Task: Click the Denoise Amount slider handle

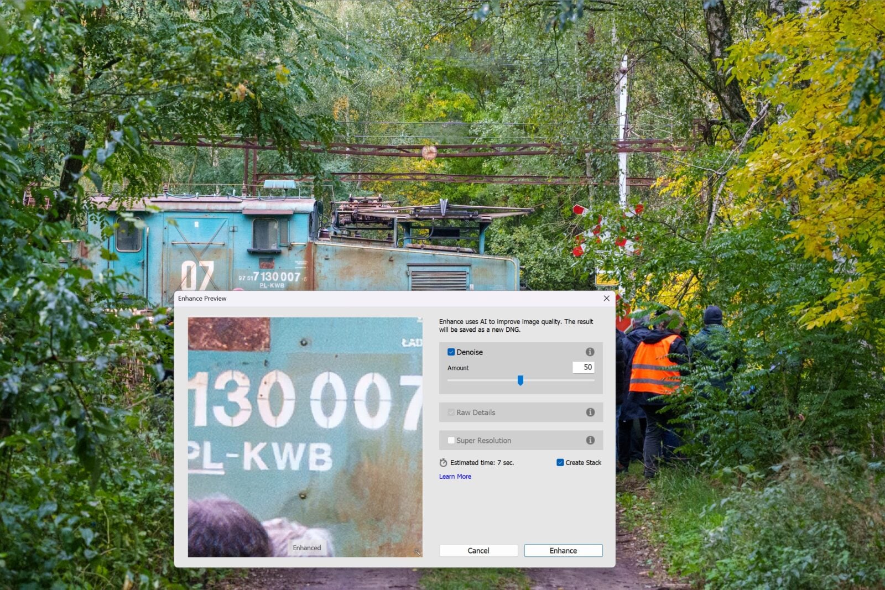Action: [520, 380]
